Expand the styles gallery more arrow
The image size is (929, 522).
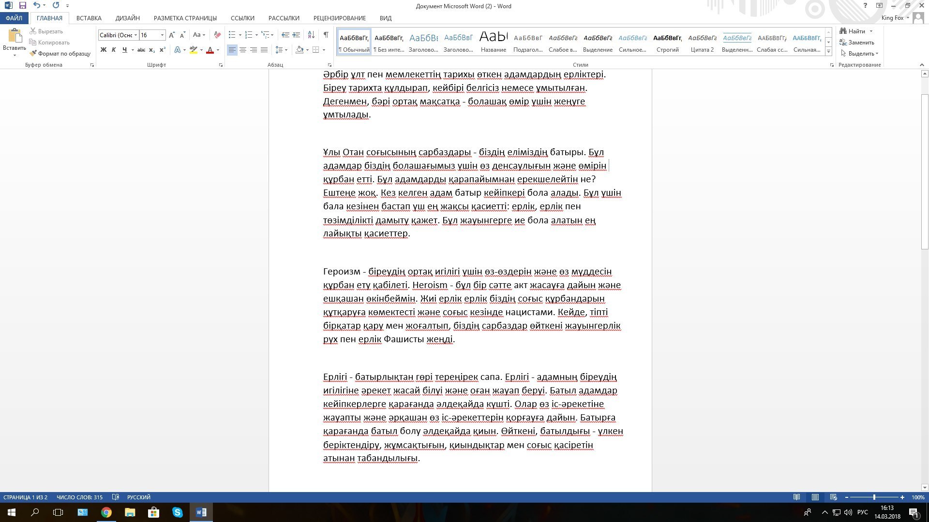click(828, 52)
